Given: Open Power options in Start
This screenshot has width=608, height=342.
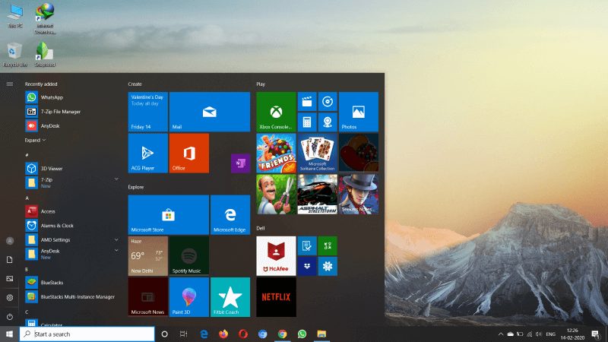Looking at the screenshot, I should click(10, 317).
